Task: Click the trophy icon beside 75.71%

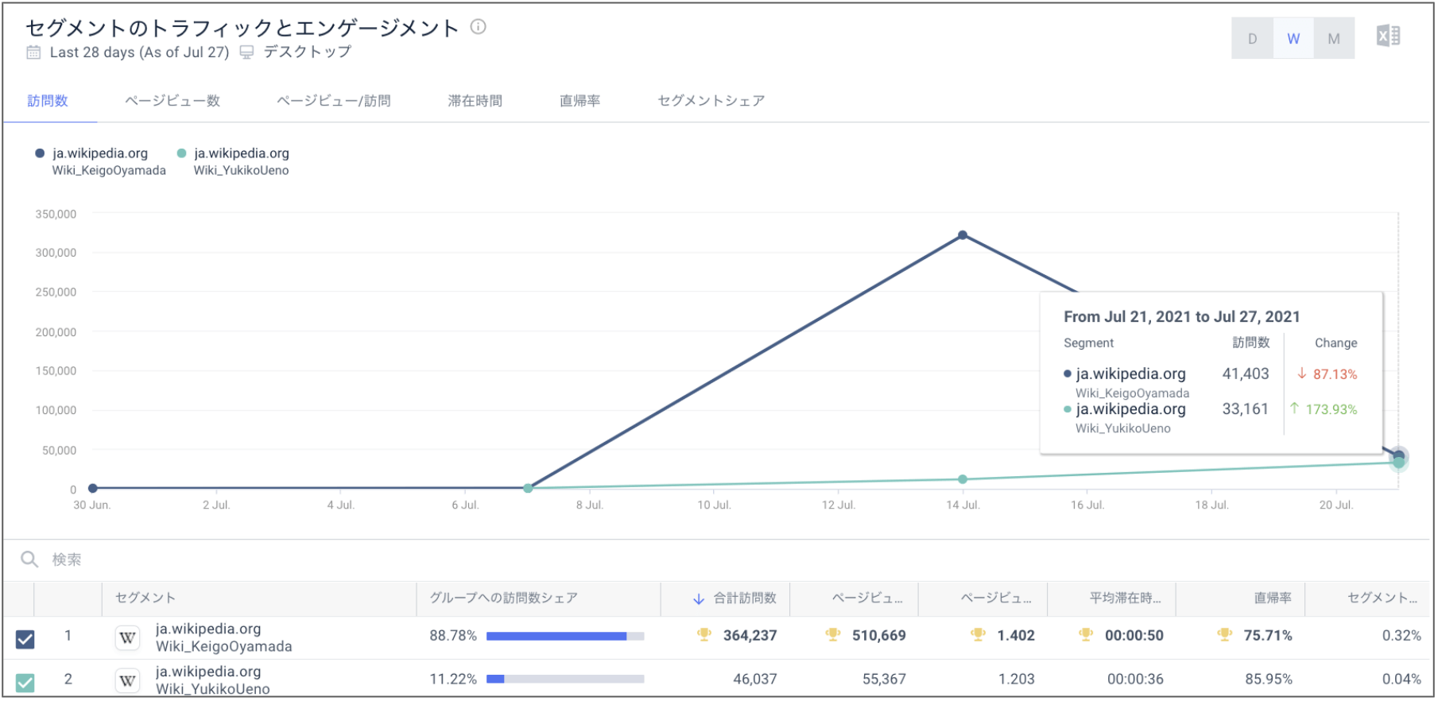Action: (1224, 635)
